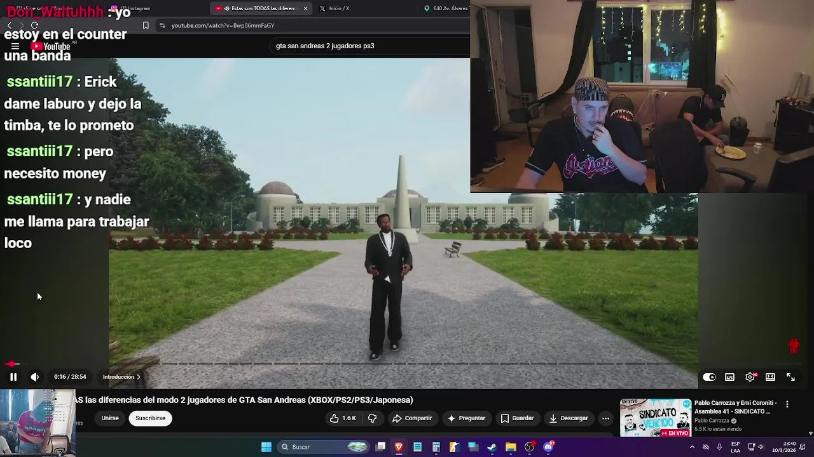
Task: Switch to the 640 Av. Álvarez maps tab
Action: point(445,8)
